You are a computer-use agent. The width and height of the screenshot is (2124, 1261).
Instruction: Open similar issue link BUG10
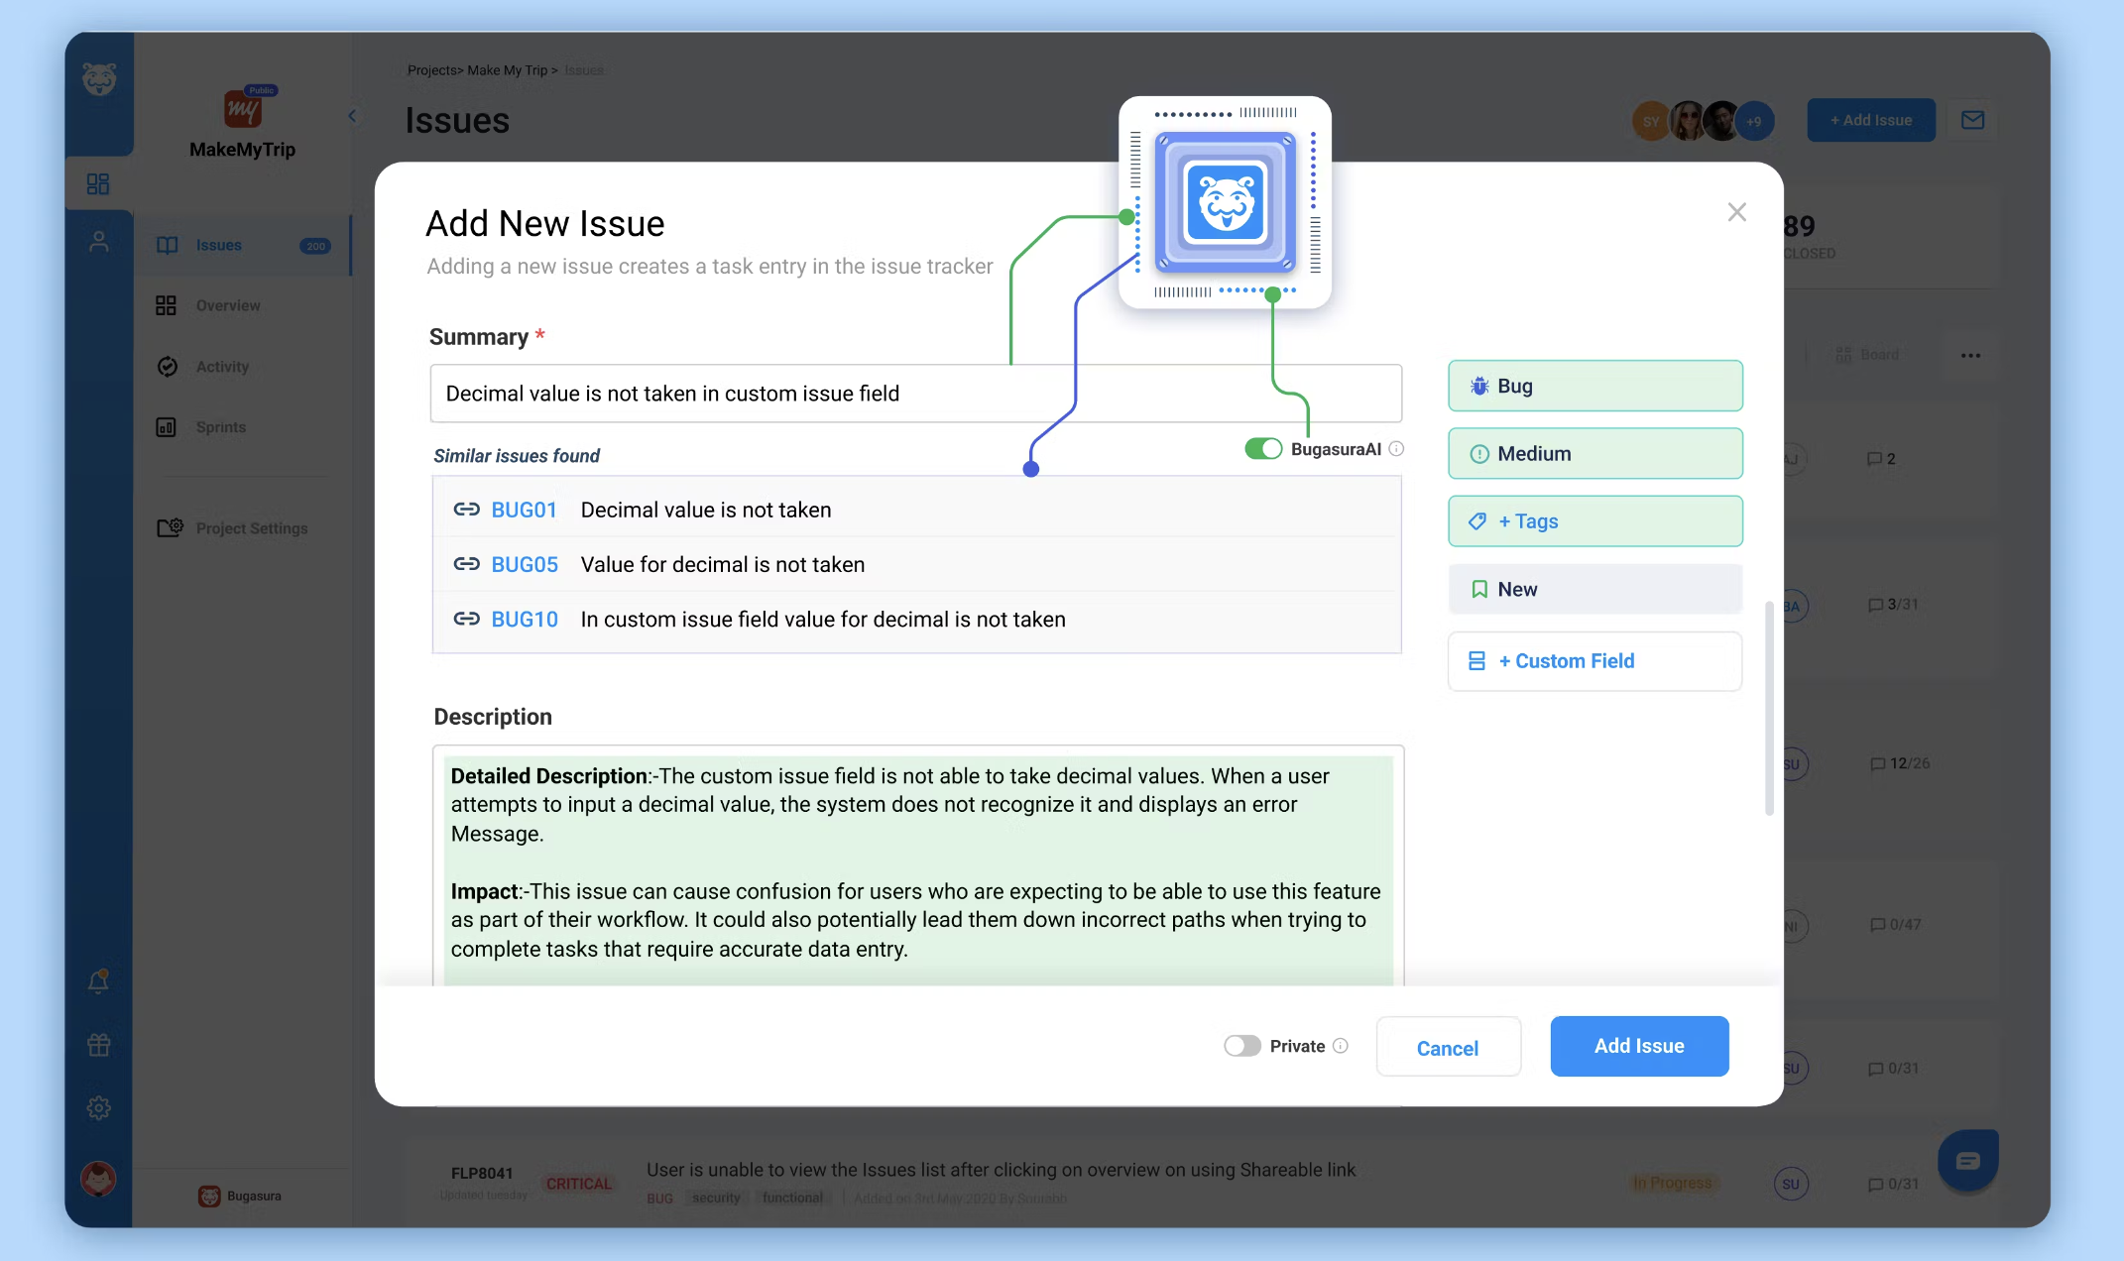pyautogui.click(x=525, y=620)
